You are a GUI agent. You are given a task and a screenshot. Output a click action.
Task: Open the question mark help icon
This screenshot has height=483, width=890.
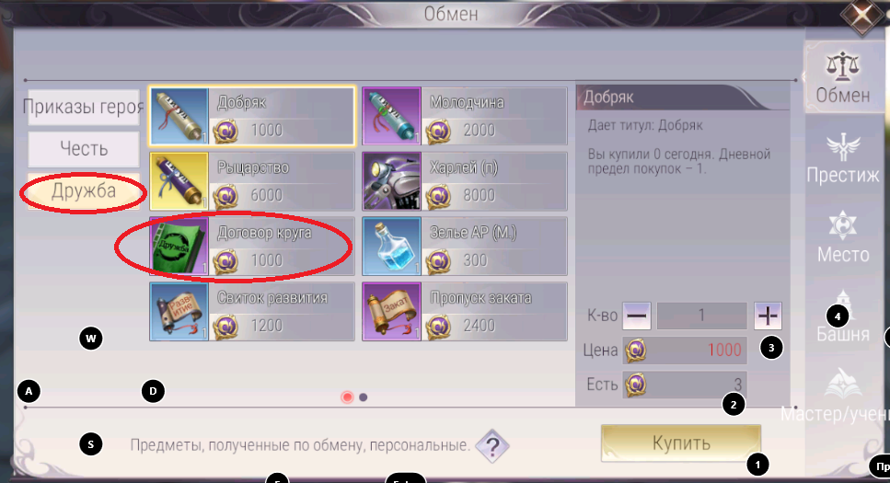point(492,446)
